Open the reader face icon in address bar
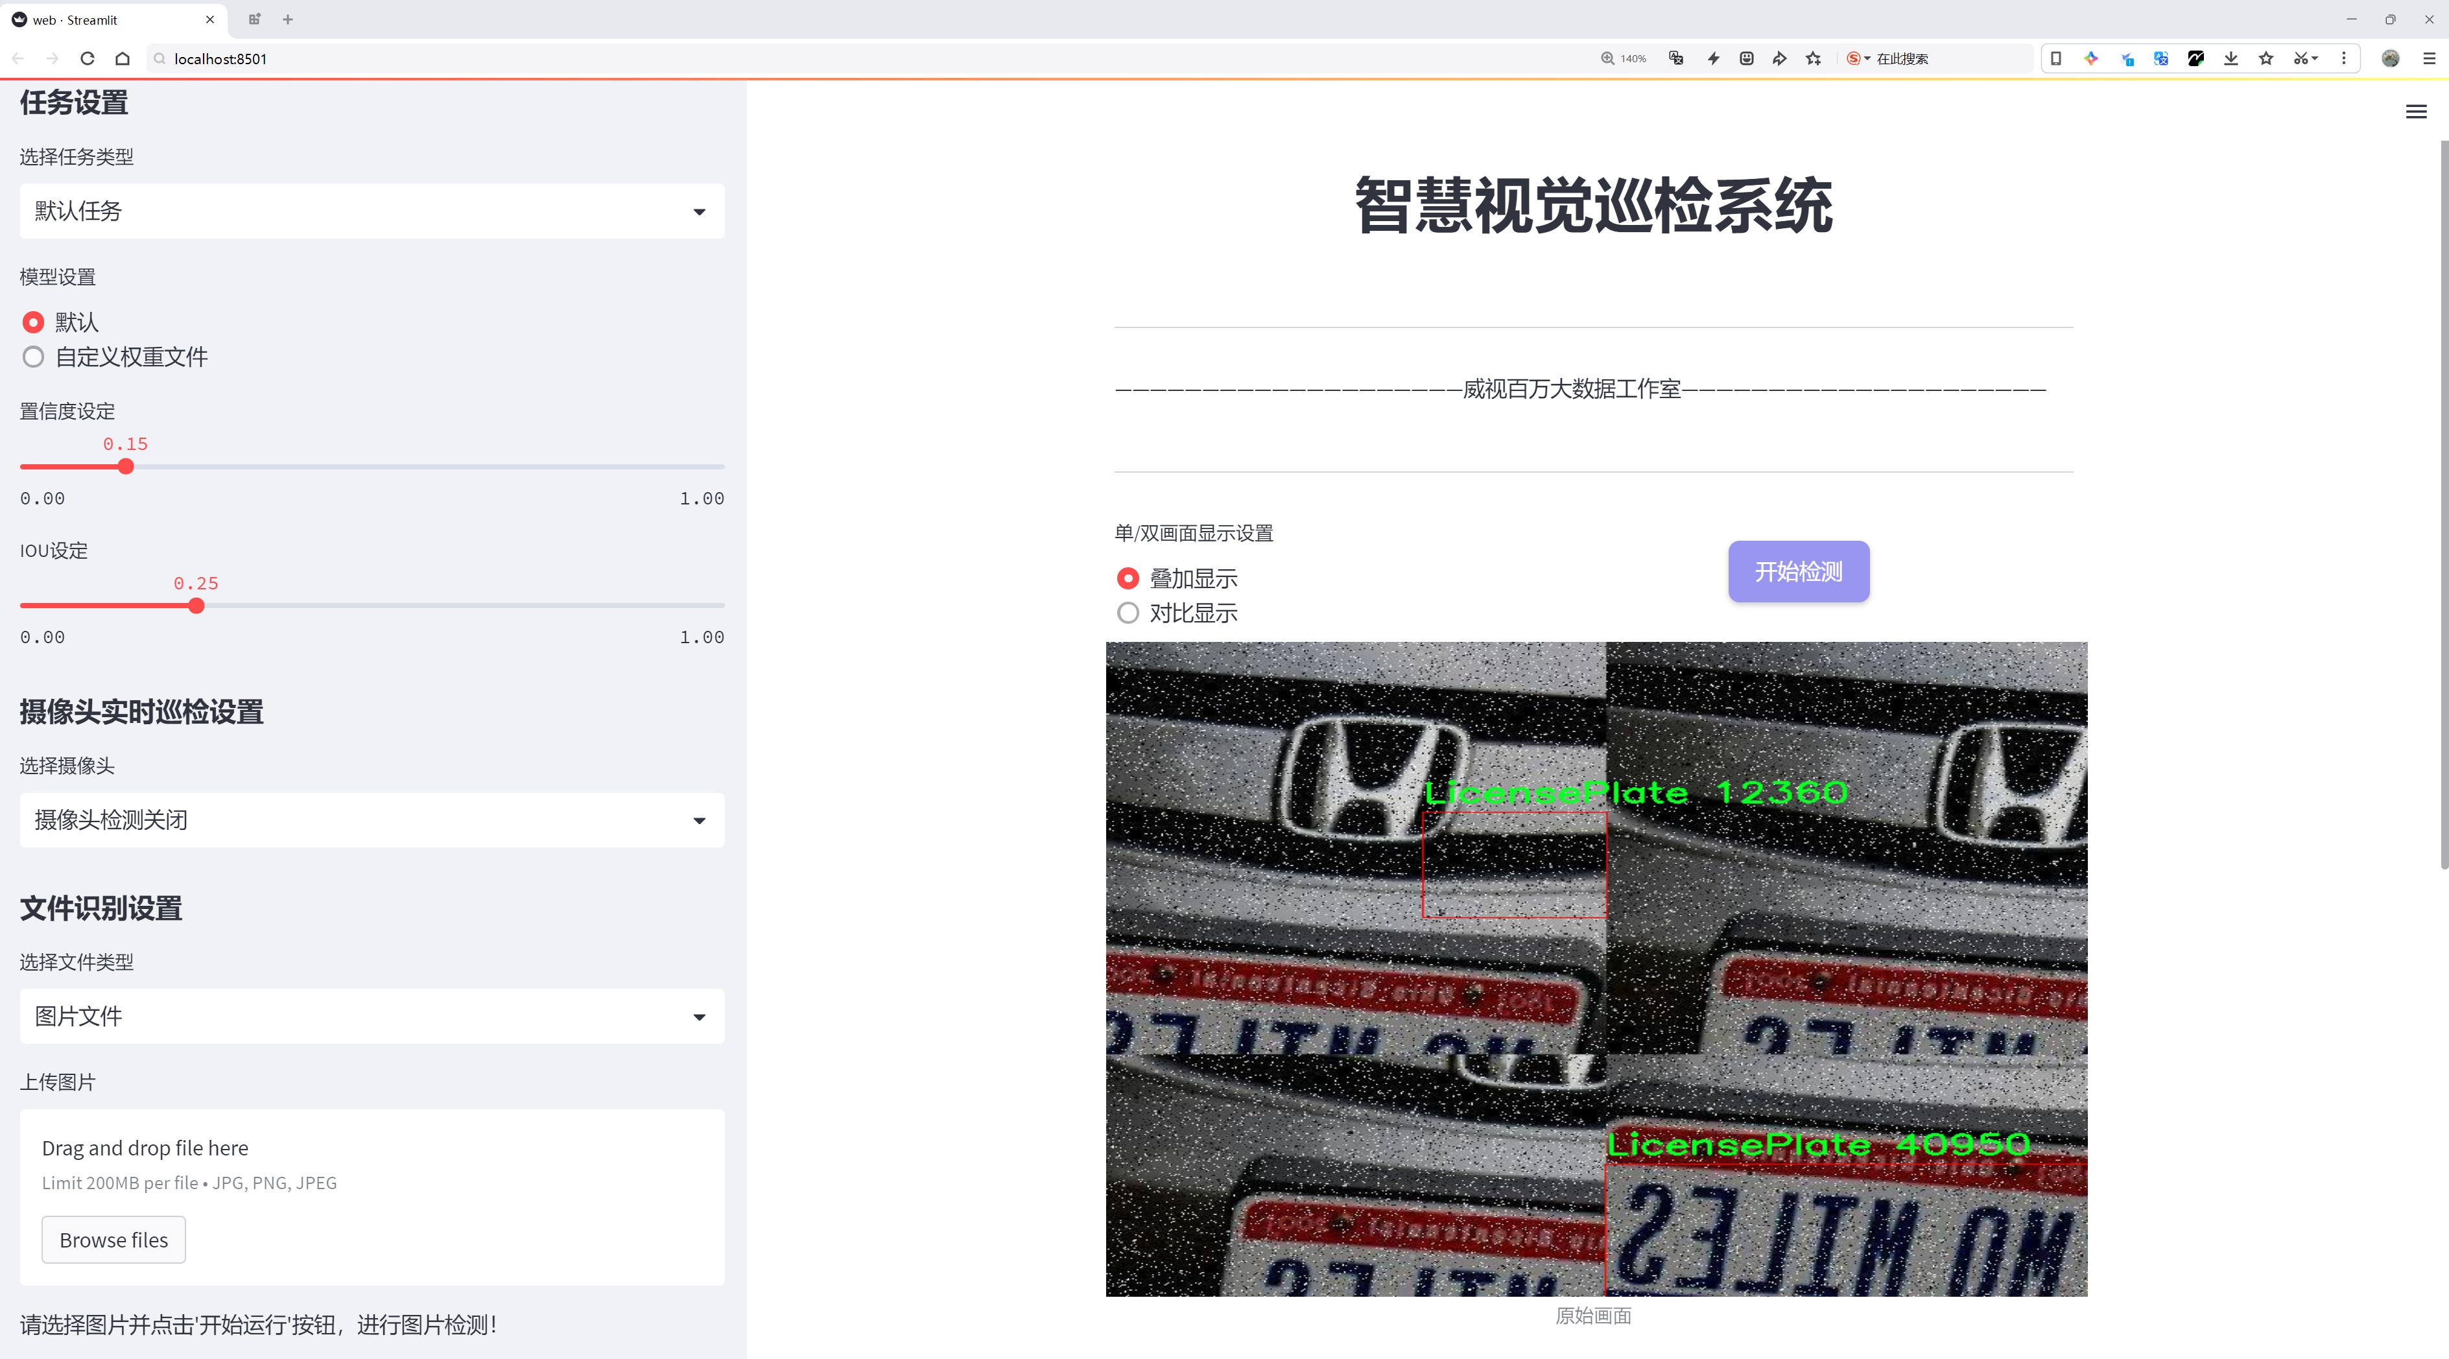Image resolution: width=2449 pixels, height=1359 pixels. click(1746, 58)
